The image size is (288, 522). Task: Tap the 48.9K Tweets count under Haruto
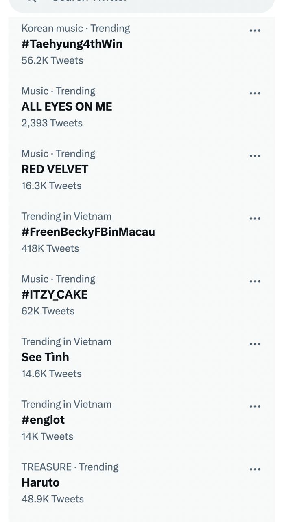(52, 499)
